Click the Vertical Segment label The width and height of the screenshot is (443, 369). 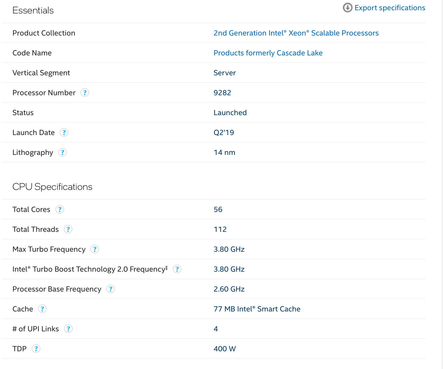click(x=41, y=73)
